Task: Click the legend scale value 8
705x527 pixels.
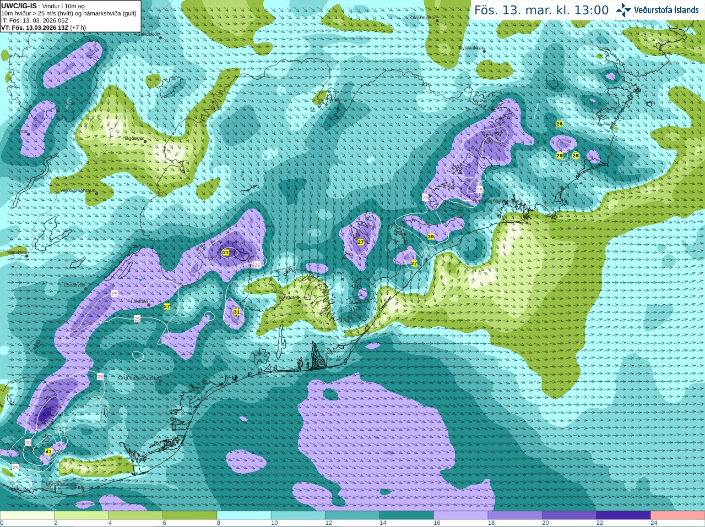Action: (219, 523)
